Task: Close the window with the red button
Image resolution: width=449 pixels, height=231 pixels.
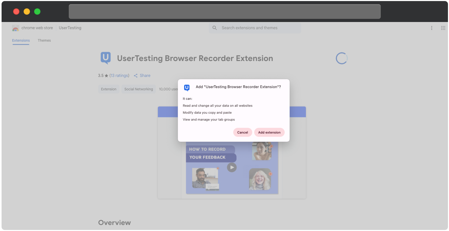Action: pyautogui.click(x=16, y=12)
